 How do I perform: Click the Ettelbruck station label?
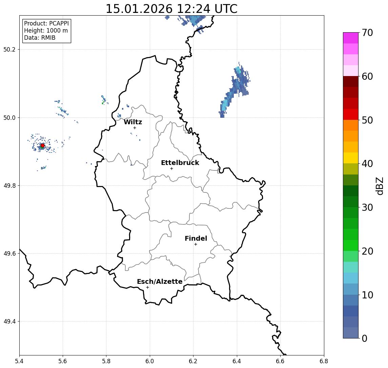point(180,163)
